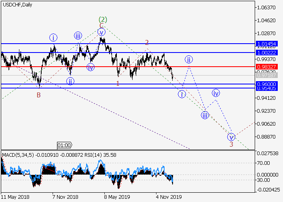Click the green (2) wave label
Viewport: 283px width, 202px height.
click(x=103, y=19)
